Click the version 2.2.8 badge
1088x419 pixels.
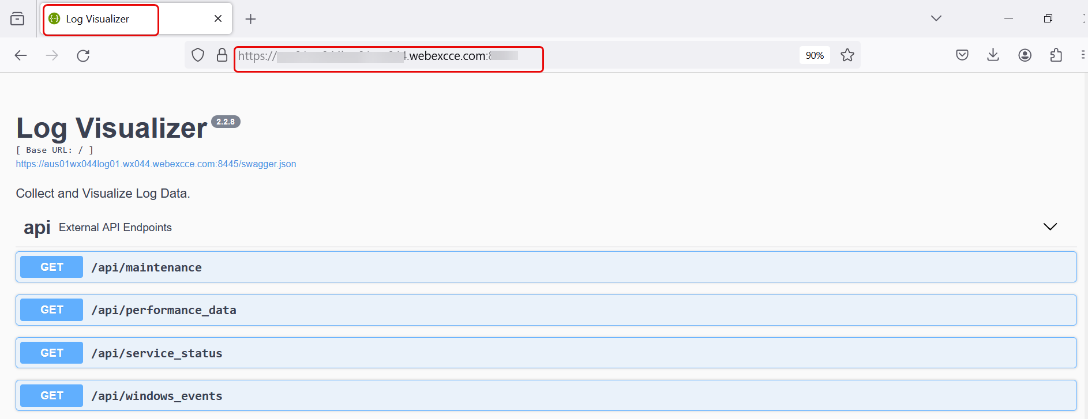coord(226,122)
